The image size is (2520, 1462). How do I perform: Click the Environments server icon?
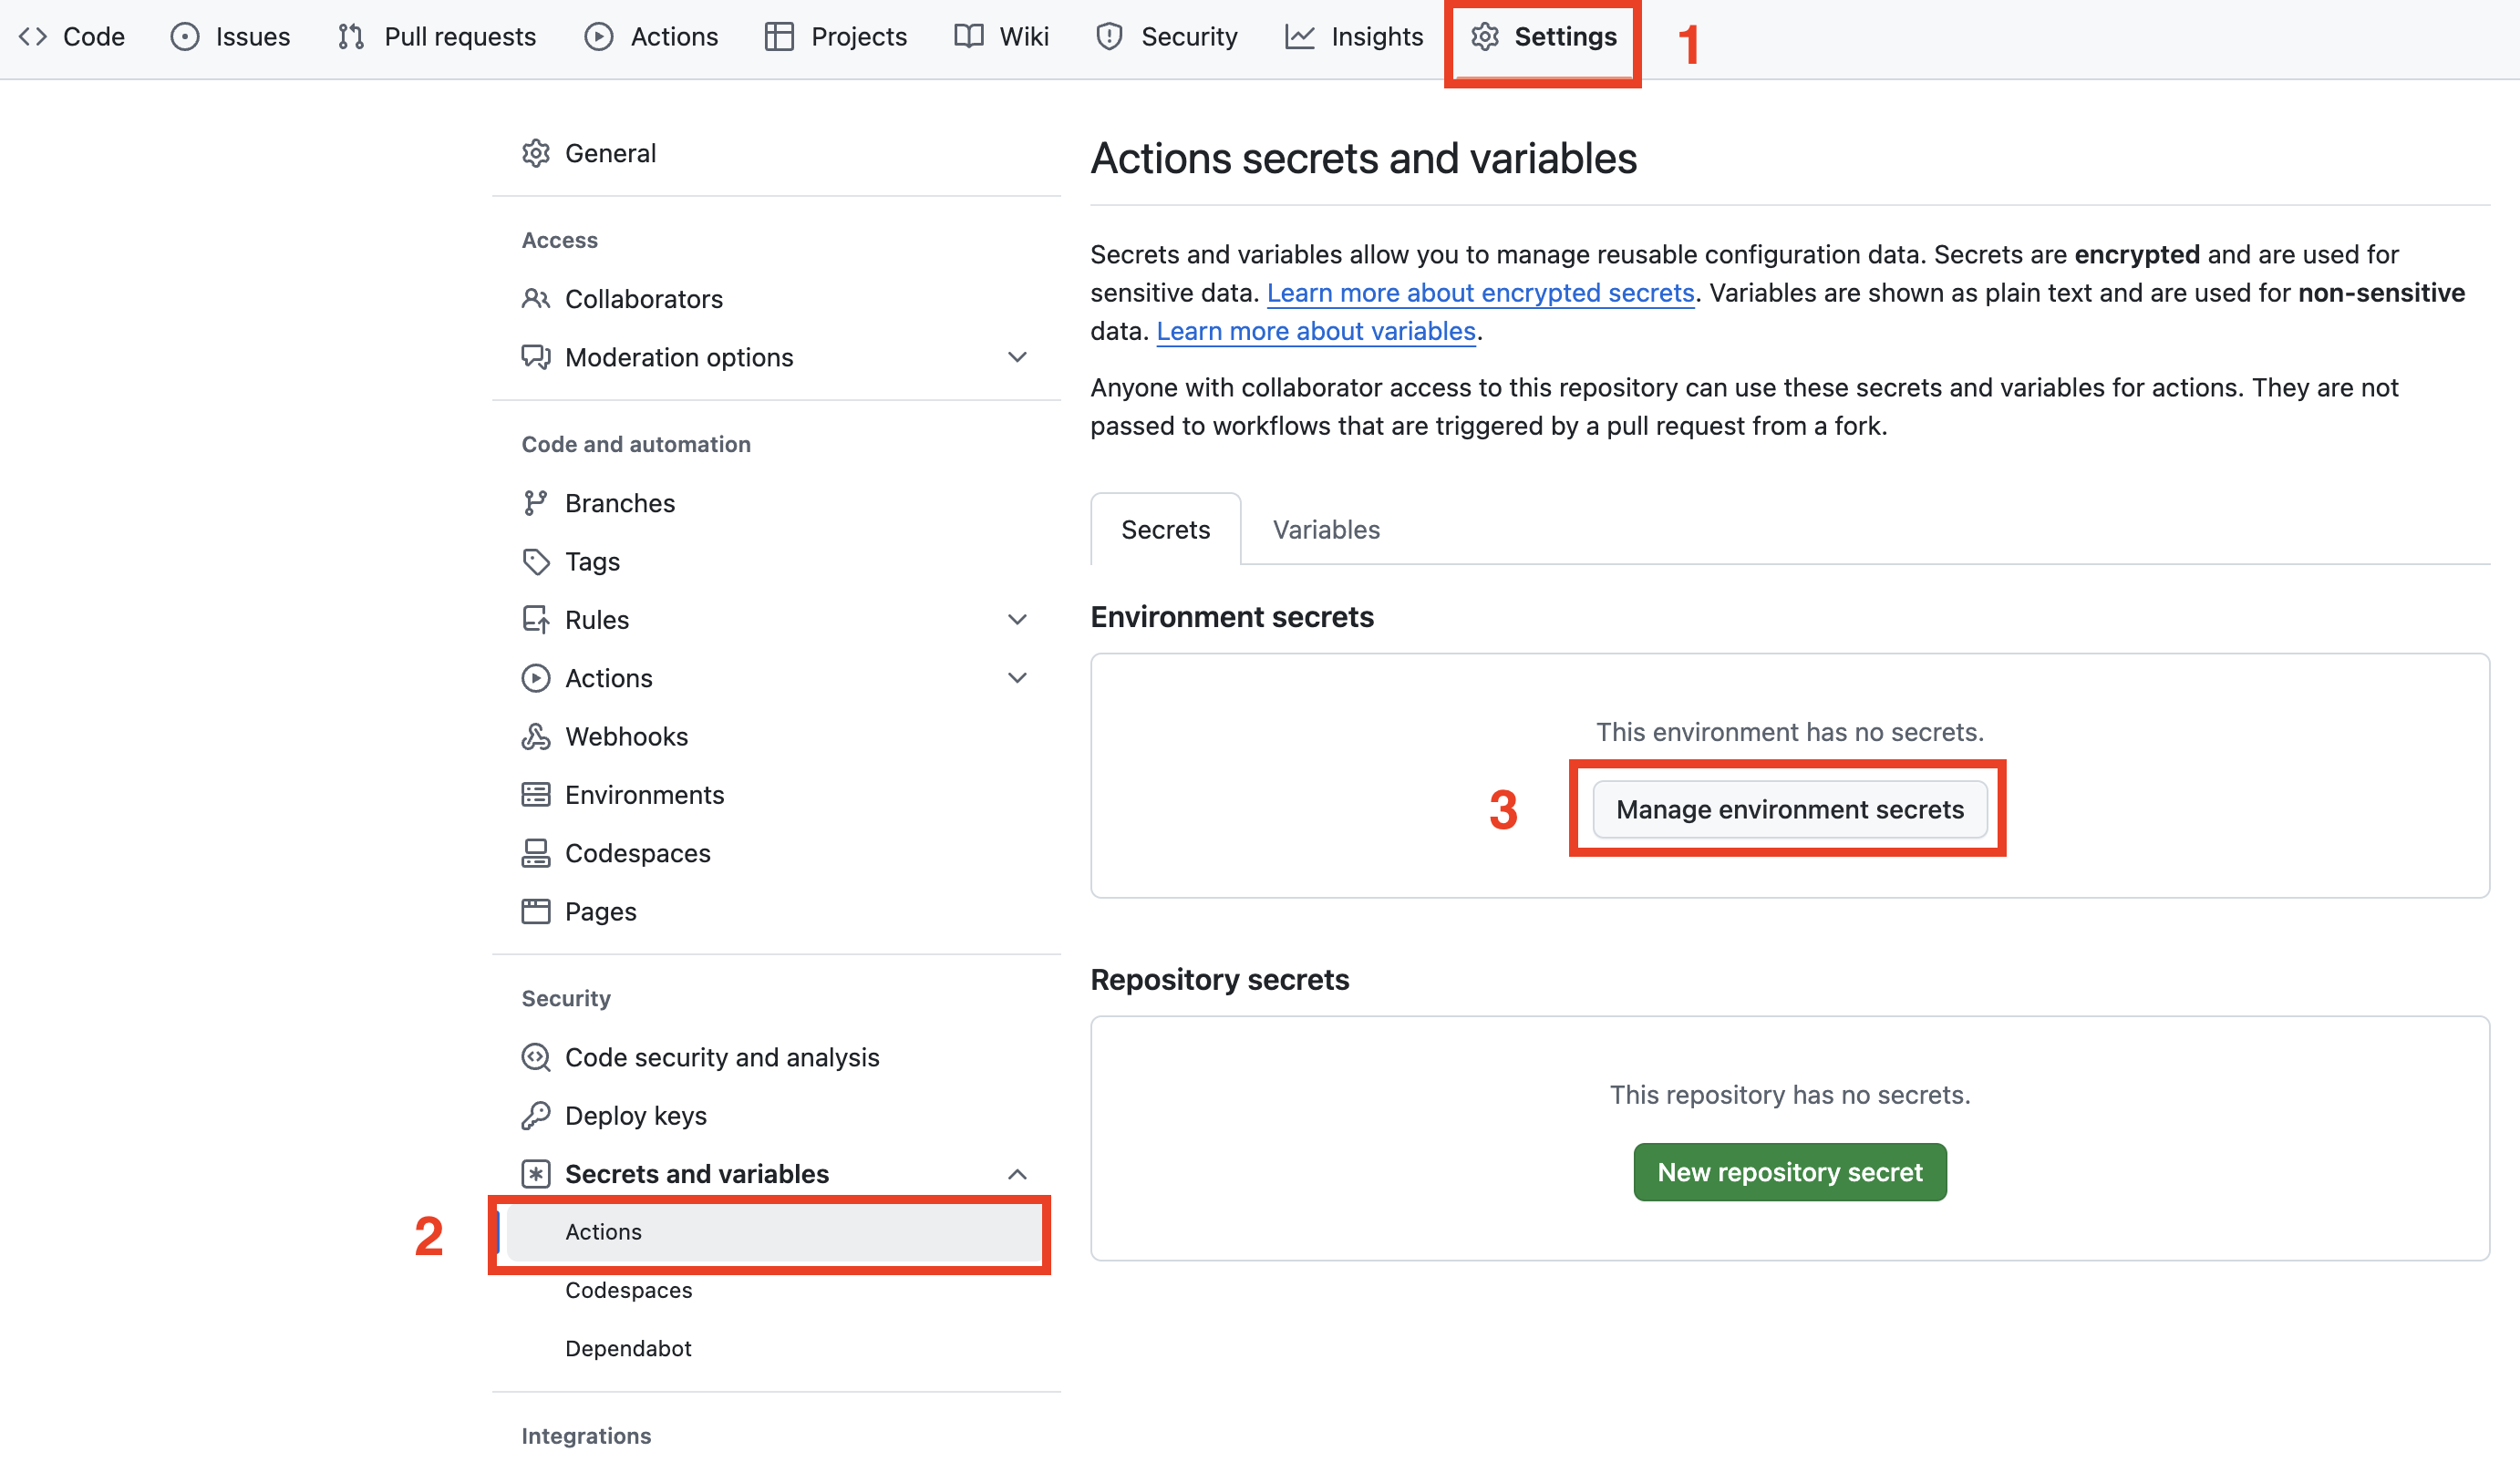click(536, 794)
